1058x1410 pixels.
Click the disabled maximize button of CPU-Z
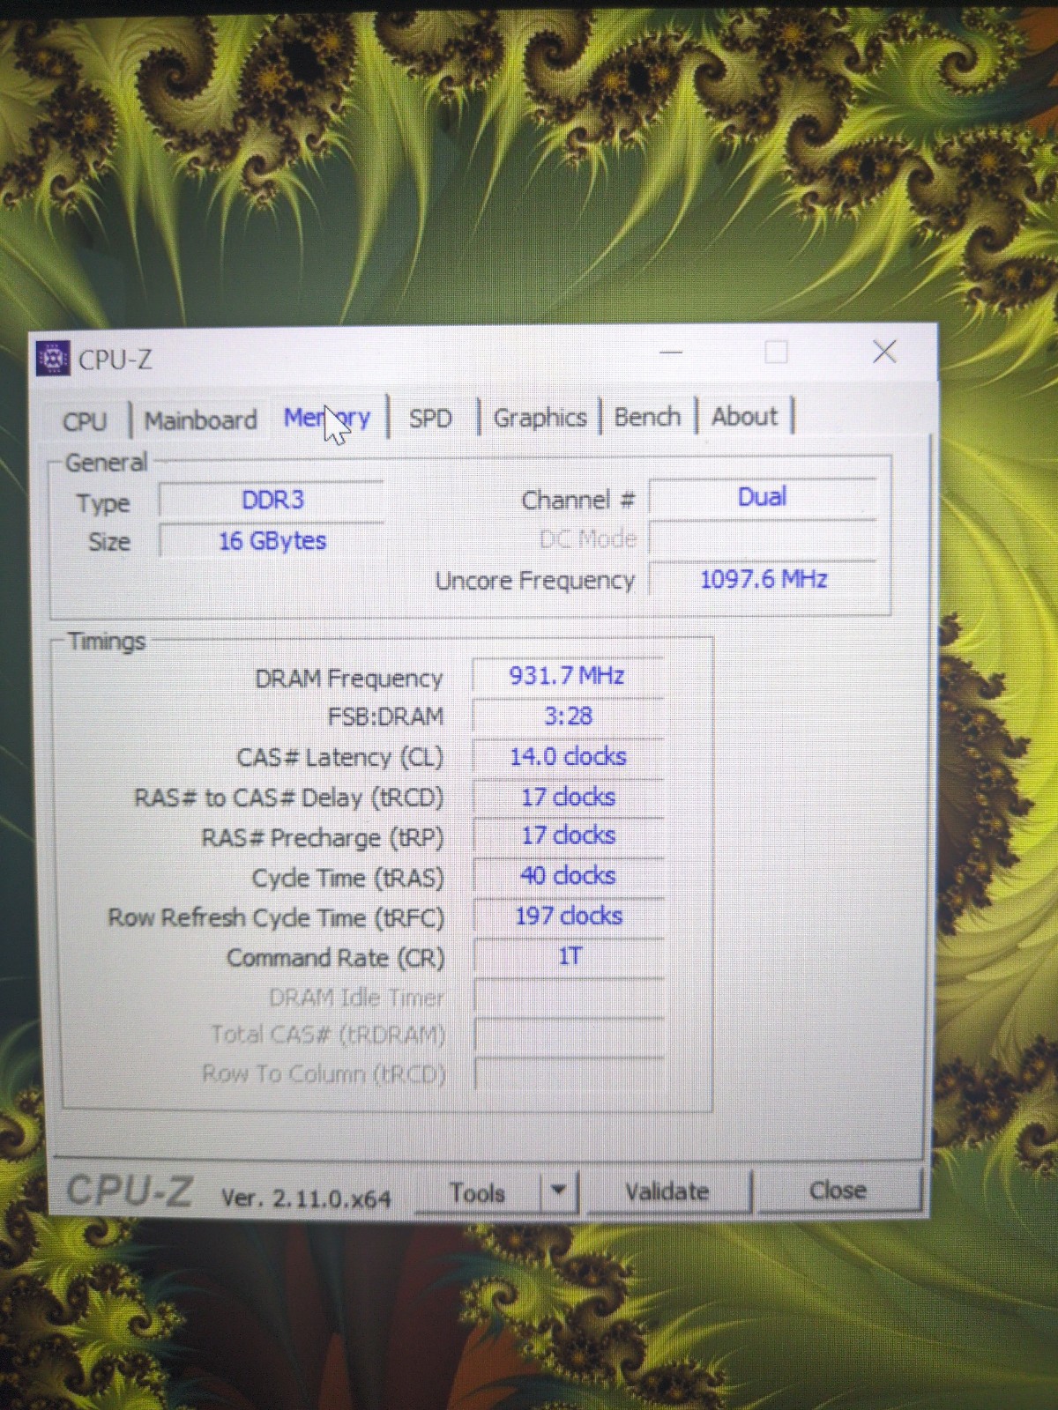(776, 352)
